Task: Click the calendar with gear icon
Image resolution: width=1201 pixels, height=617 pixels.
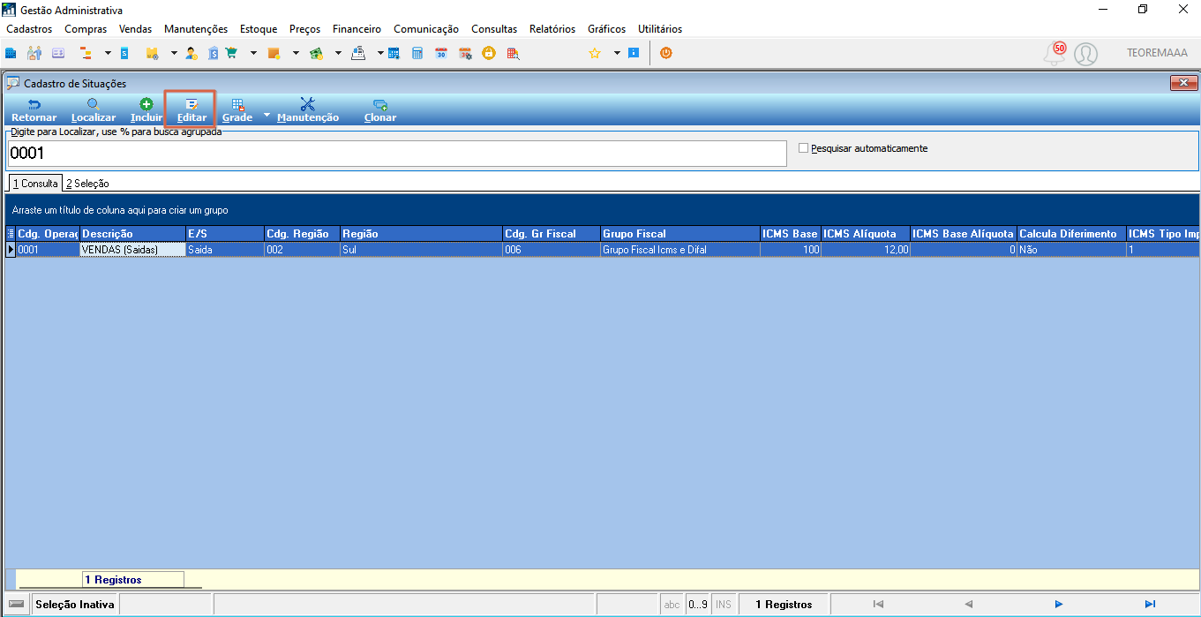Action: click(465, 53)
